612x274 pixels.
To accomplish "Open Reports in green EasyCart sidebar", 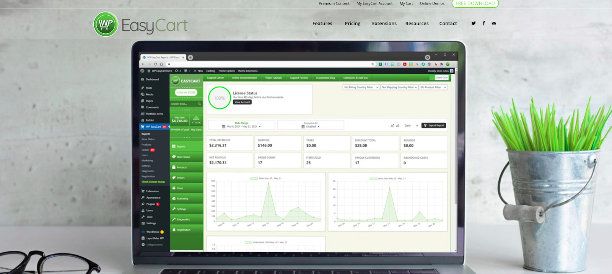I will (186, 146).
